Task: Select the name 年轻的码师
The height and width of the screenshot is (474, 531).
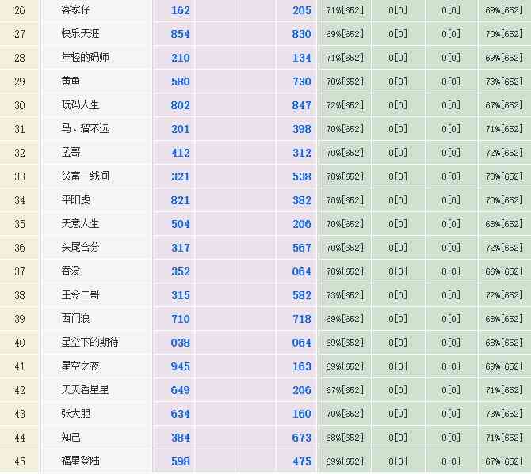Action: (x=86, y=58)
